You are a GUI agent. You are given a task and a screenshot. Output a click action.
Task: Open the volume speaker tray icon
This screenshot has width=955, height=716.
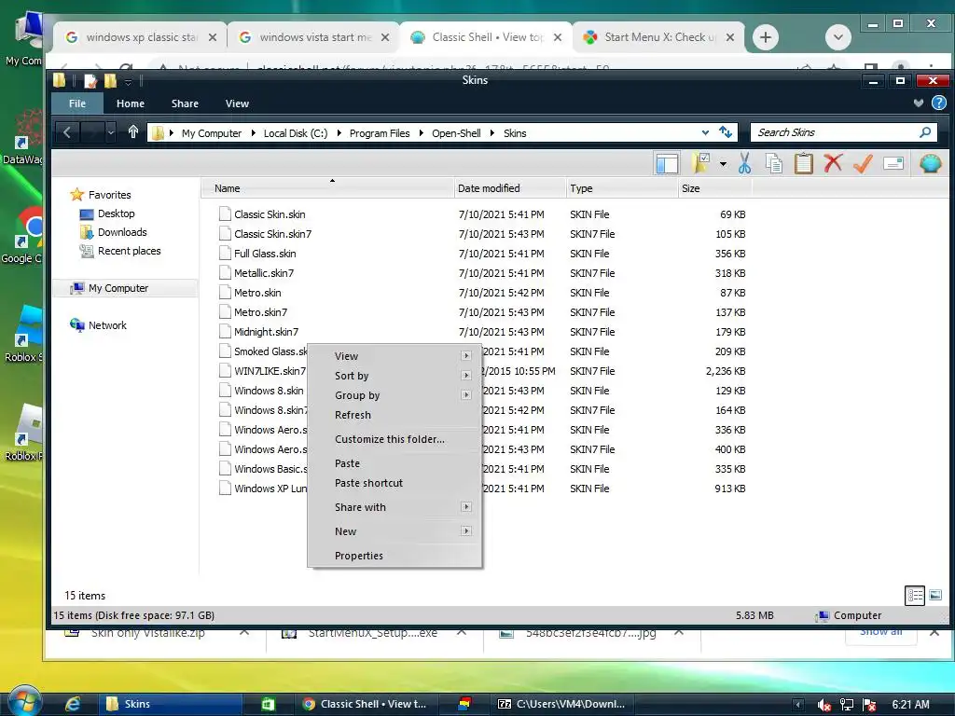[x=824, y=705]
